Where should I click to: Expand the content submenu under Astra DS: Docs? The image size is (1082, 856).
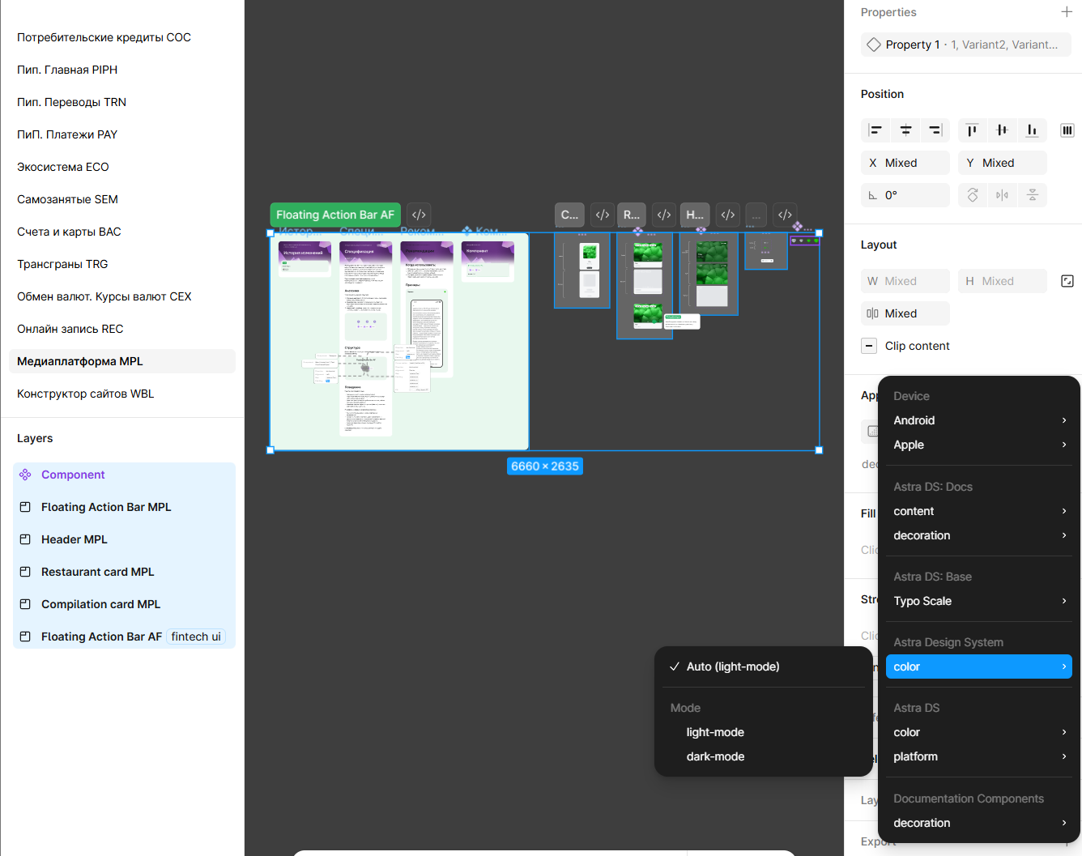point(979,511)
